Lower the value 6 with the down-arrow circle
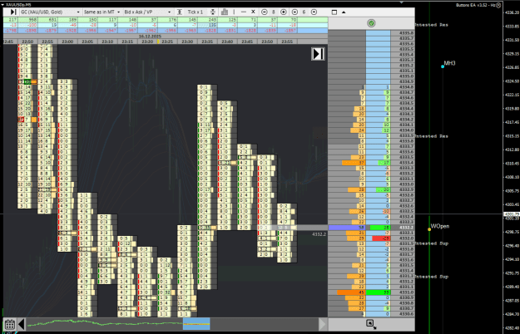Screen dimensions: 520x334 click(x=295, y=12)
